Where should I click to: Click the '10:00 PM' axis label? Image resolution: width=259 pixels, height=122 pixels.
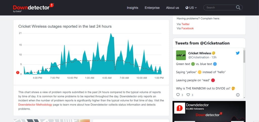pyautogui.click(x=72, y=78)
